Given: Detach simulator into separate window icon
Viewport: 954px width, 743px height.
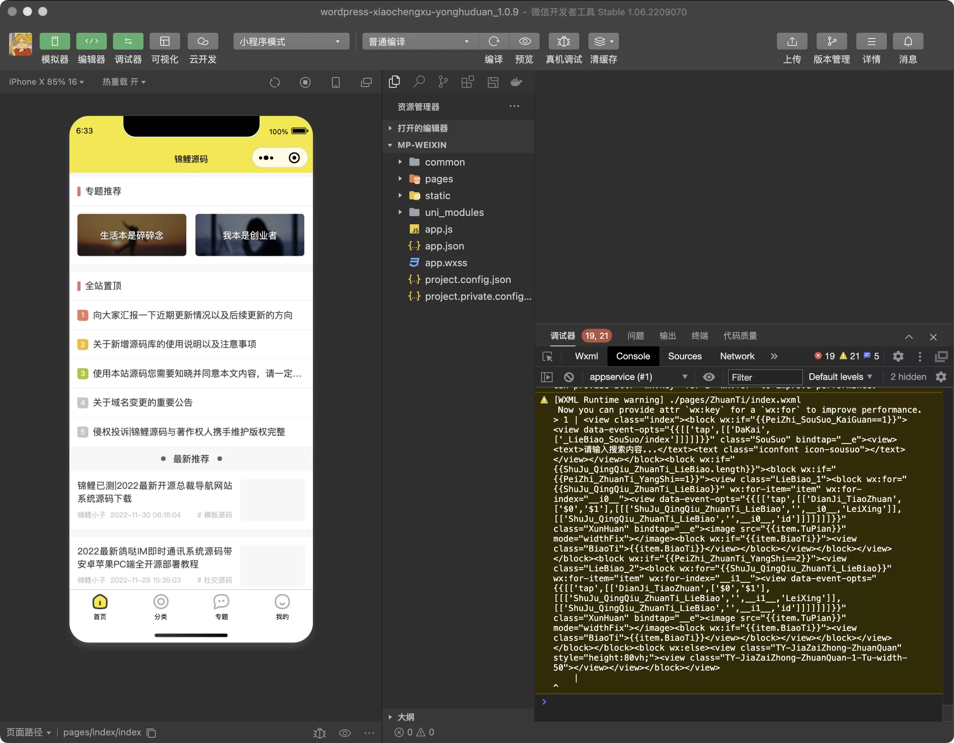Looking at the screenshot, I should (366, 82).
